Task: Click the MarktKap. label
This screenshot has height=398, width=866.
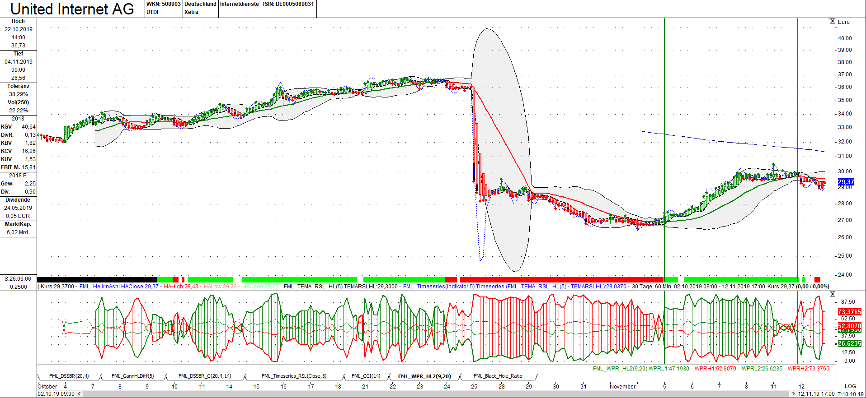Action: pos(18,224)
